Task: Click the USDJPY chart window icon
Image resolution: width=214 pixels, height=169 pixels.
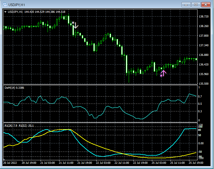Action: [5, 4]
